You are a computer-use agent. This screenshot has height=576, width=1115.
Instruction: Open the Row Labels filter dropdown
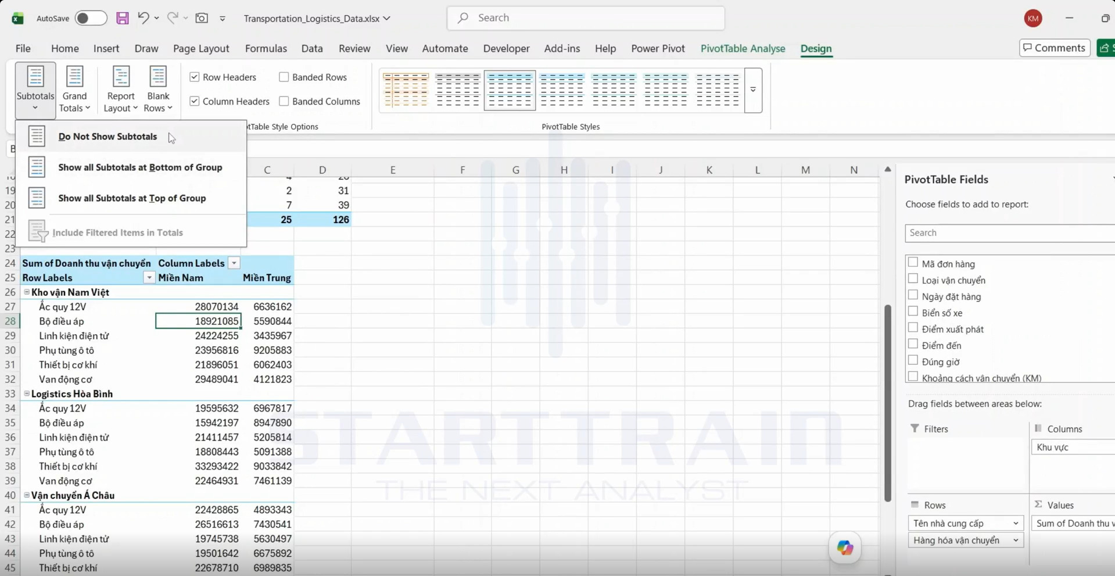click(149, 278)
